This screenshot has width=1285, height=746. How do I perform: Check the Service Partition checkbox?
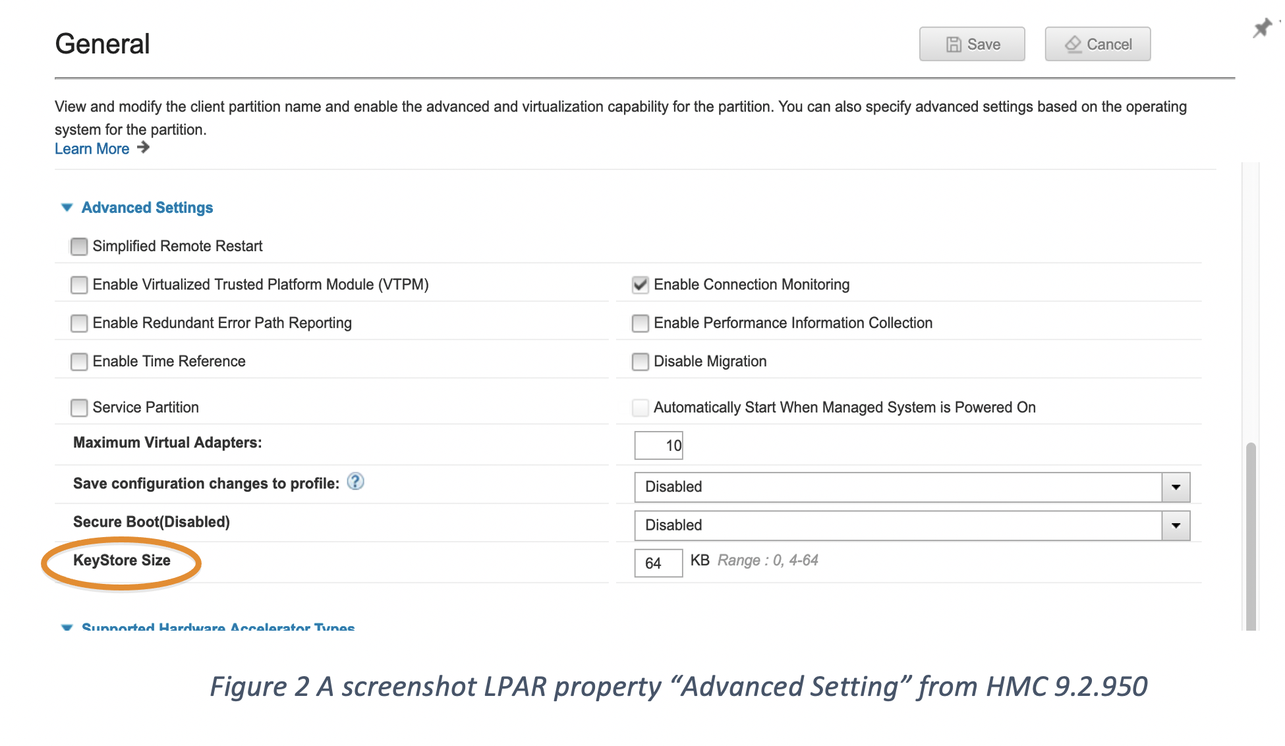pyautogui.click(x=79, y=408)
